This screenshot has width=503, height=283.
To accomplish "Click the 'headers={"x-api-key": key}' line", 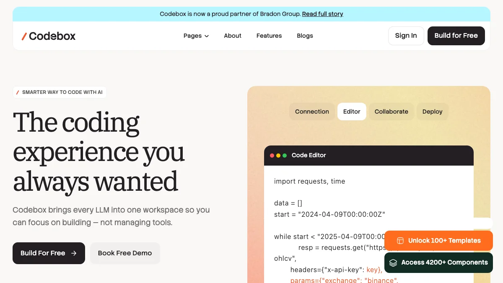I will click(336, 270).
